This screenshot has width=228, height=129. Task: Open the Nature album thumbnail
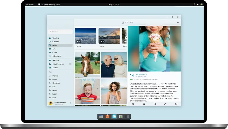85,36
